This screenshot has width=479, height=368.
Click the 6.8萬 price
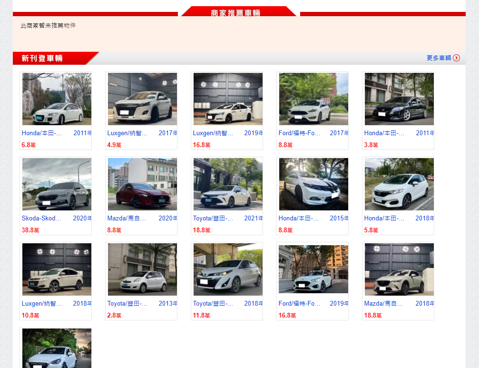click(29, 145)
